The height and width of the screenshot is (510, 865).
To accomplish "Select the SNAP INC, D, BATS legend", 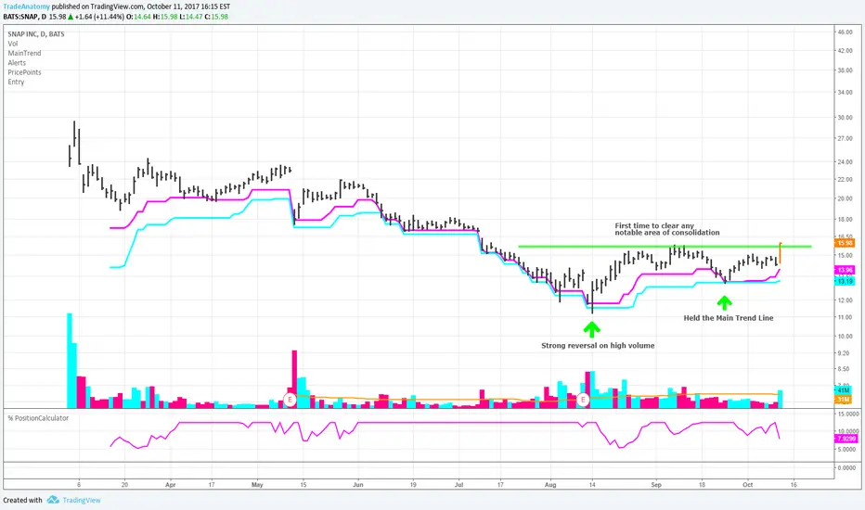I will point(36,34).
